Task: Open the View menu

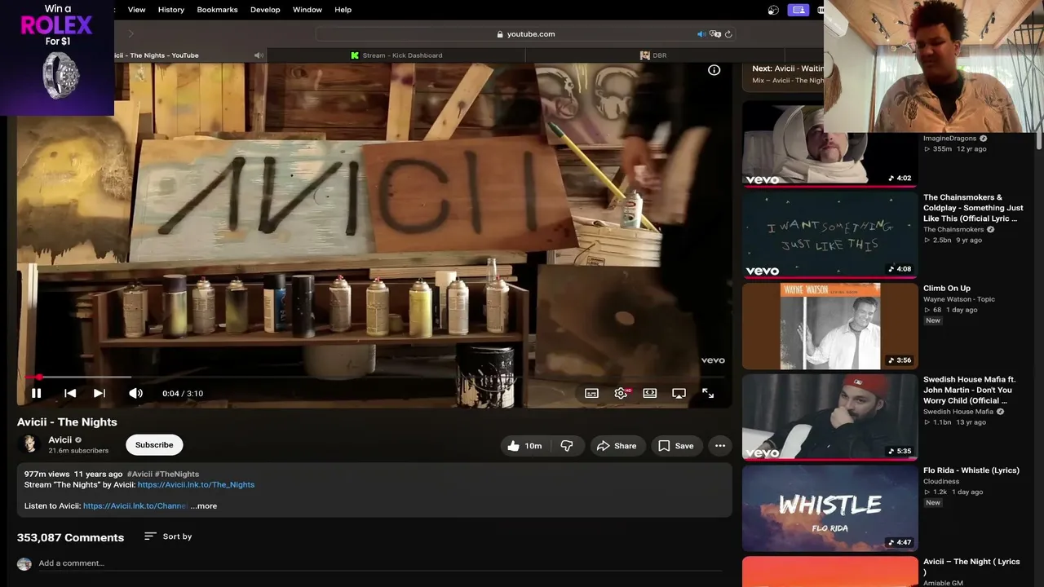Action: [136, 10]
